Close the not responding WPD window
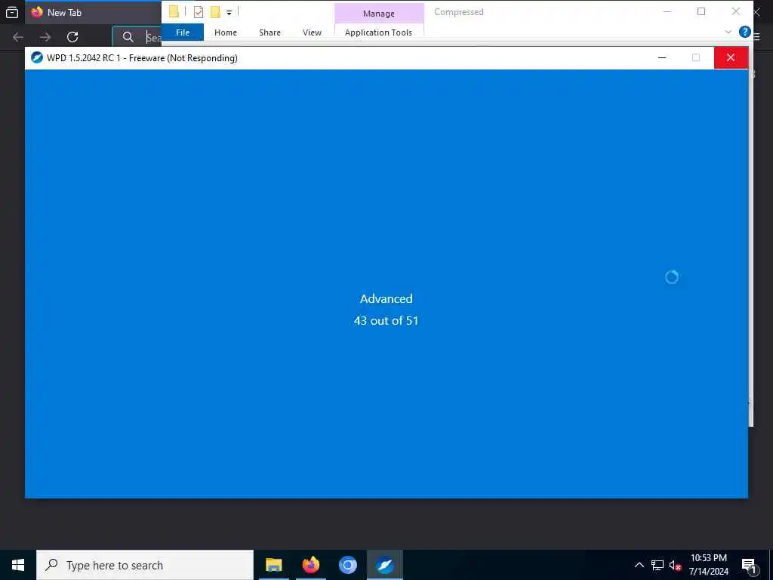This screenshot has width=773, height=580. tap(731, 57)
